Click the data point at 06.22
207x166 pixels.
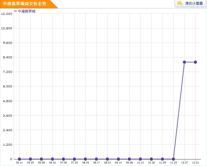53,159
